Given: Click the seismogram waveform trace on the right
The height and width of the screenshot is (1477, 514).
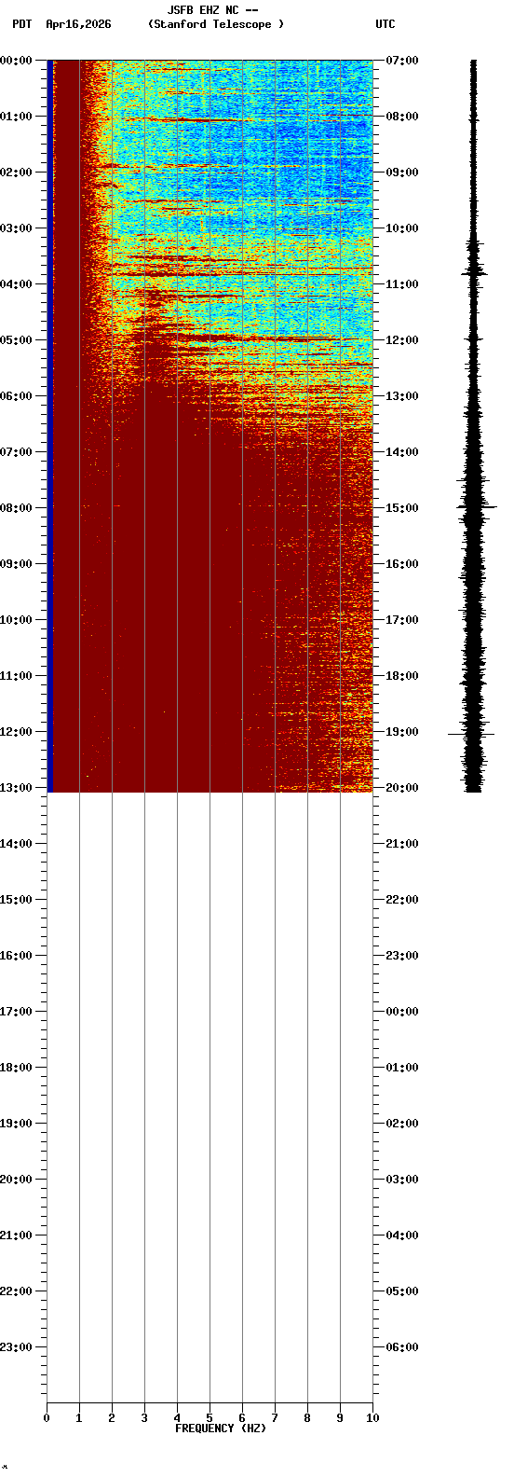Looking at the screenshot, I should click(x=474, y=426).
